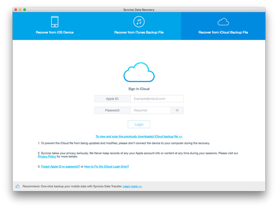Image resolution: width=278 pixels, height=209 pixels.
Task: Open How to Fix iCloud Login Error link
Action: [106, 167]
